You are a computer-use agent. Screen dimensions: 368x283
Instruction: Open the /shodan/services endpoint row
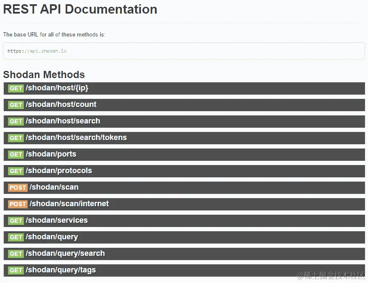coord(184,221)
